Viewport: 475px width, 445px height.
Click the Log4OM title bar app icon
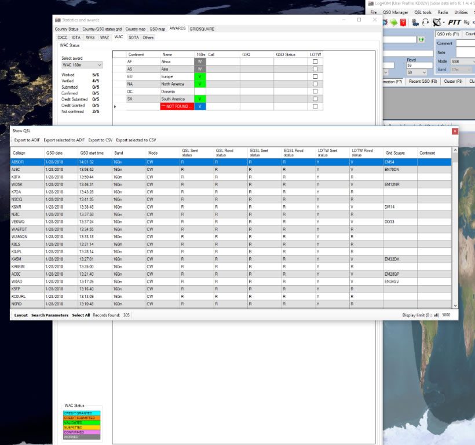point(371,3)
